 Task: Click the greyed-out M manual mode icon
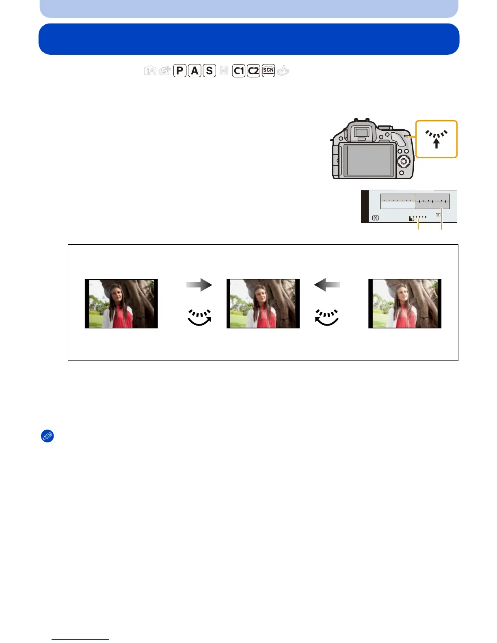coord(224,71)
